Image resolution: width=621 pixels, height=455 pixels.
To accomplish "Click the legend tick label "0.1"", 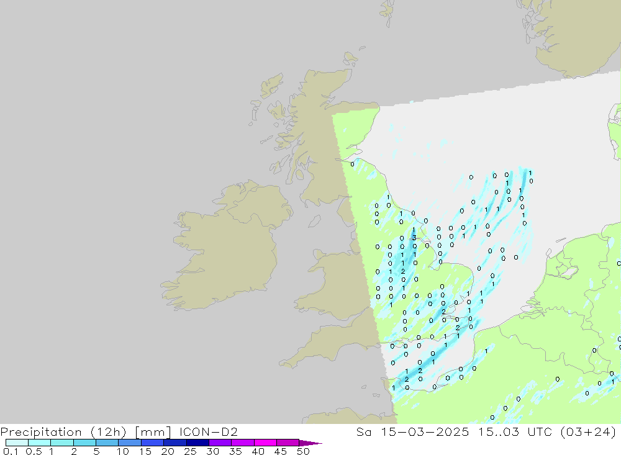I will tap(9, 451).
